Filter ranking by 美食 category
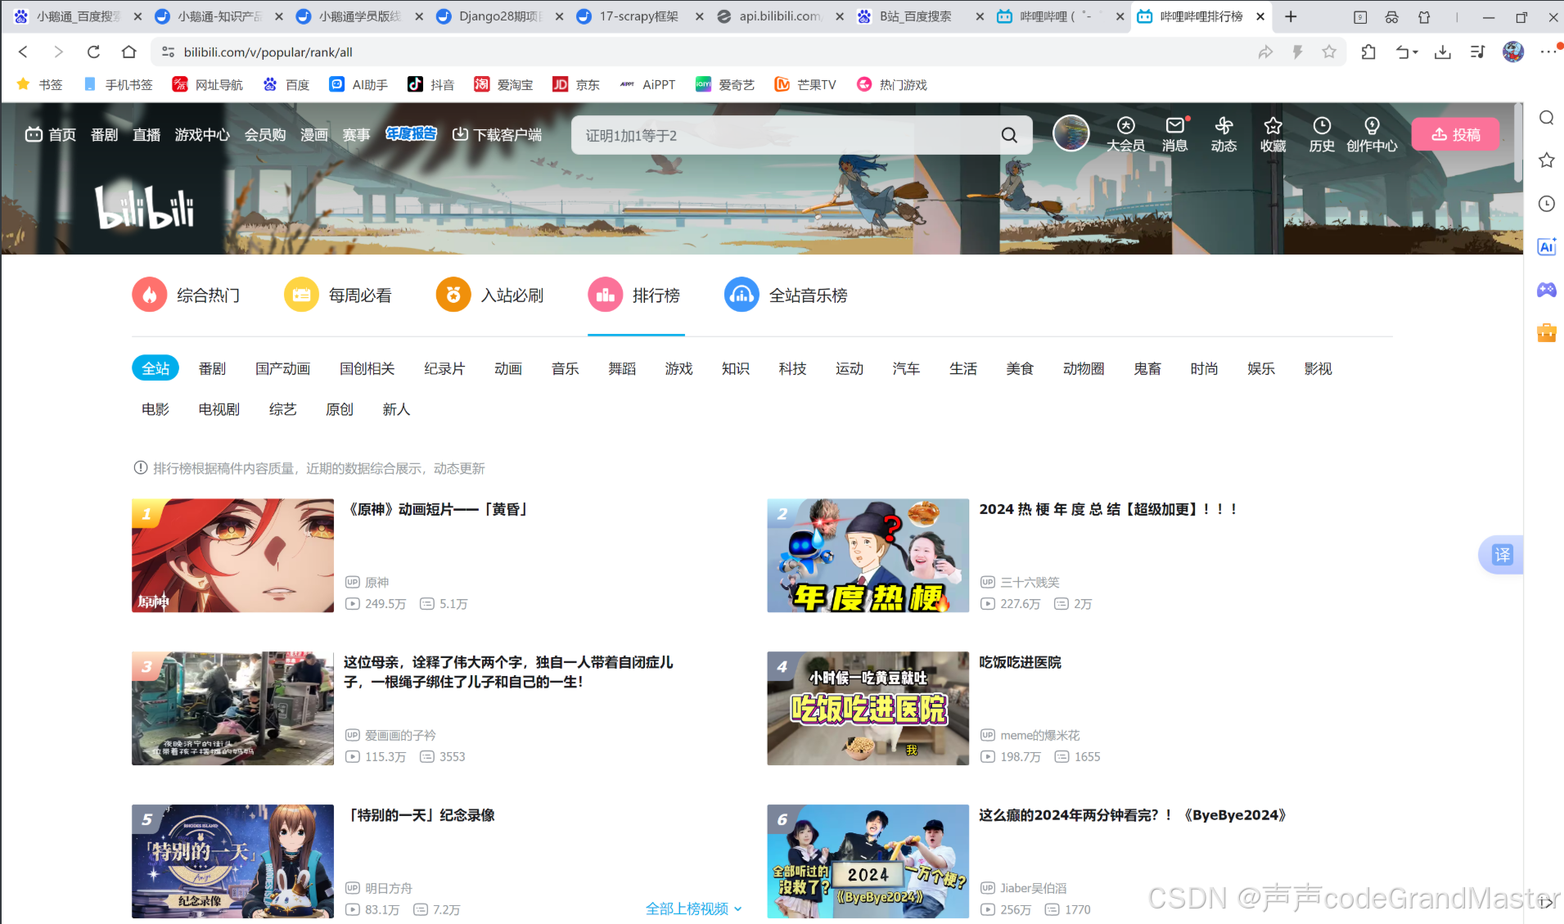The width and height of the screenshot is (1564, 924). 1020,368
